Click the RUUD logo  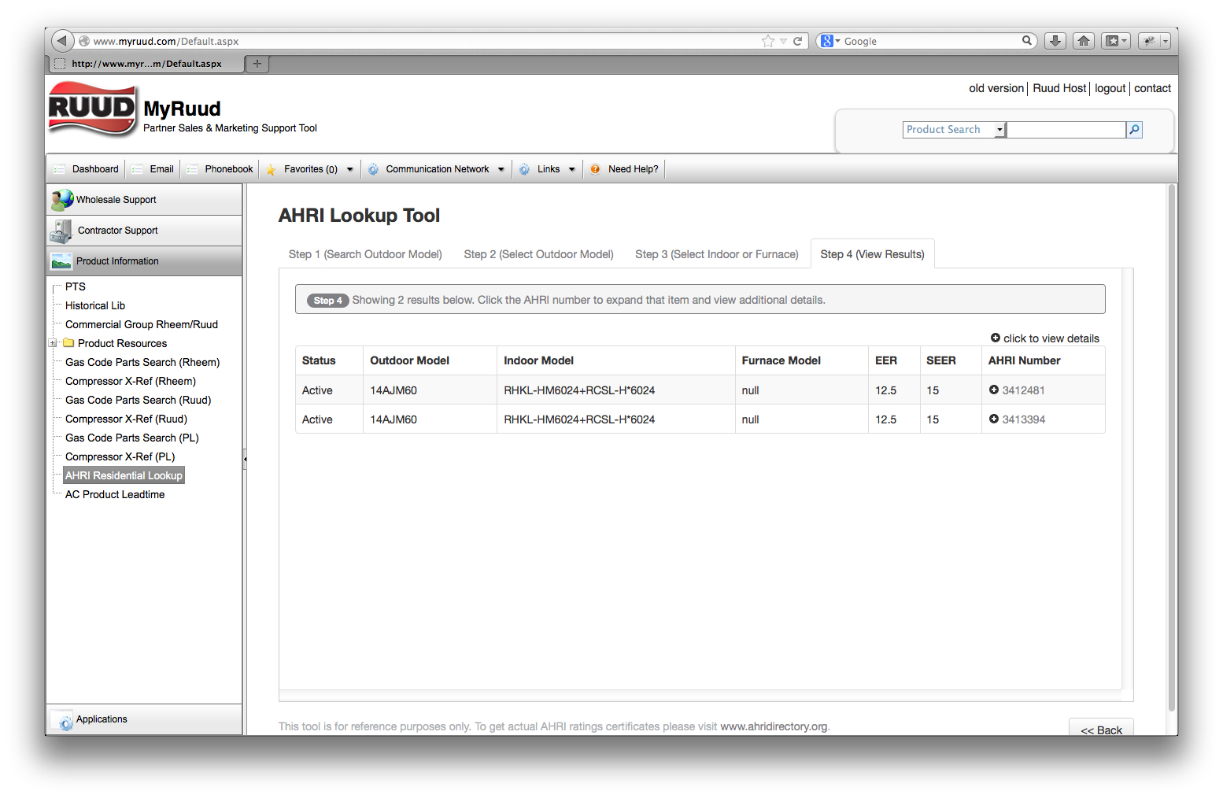(x=90, y=109)
